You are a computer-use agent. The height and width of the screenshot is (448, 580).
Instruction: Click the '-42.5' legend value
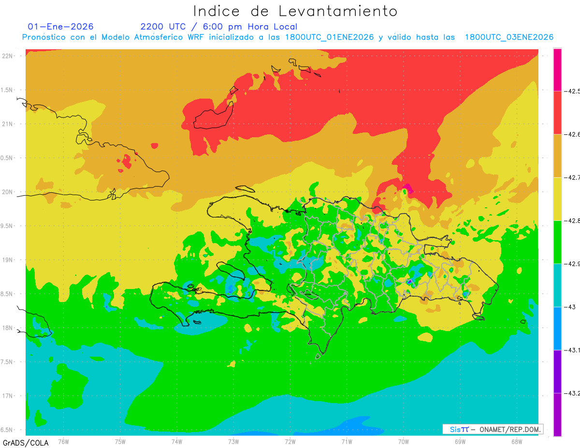click(x=572, y=91)
